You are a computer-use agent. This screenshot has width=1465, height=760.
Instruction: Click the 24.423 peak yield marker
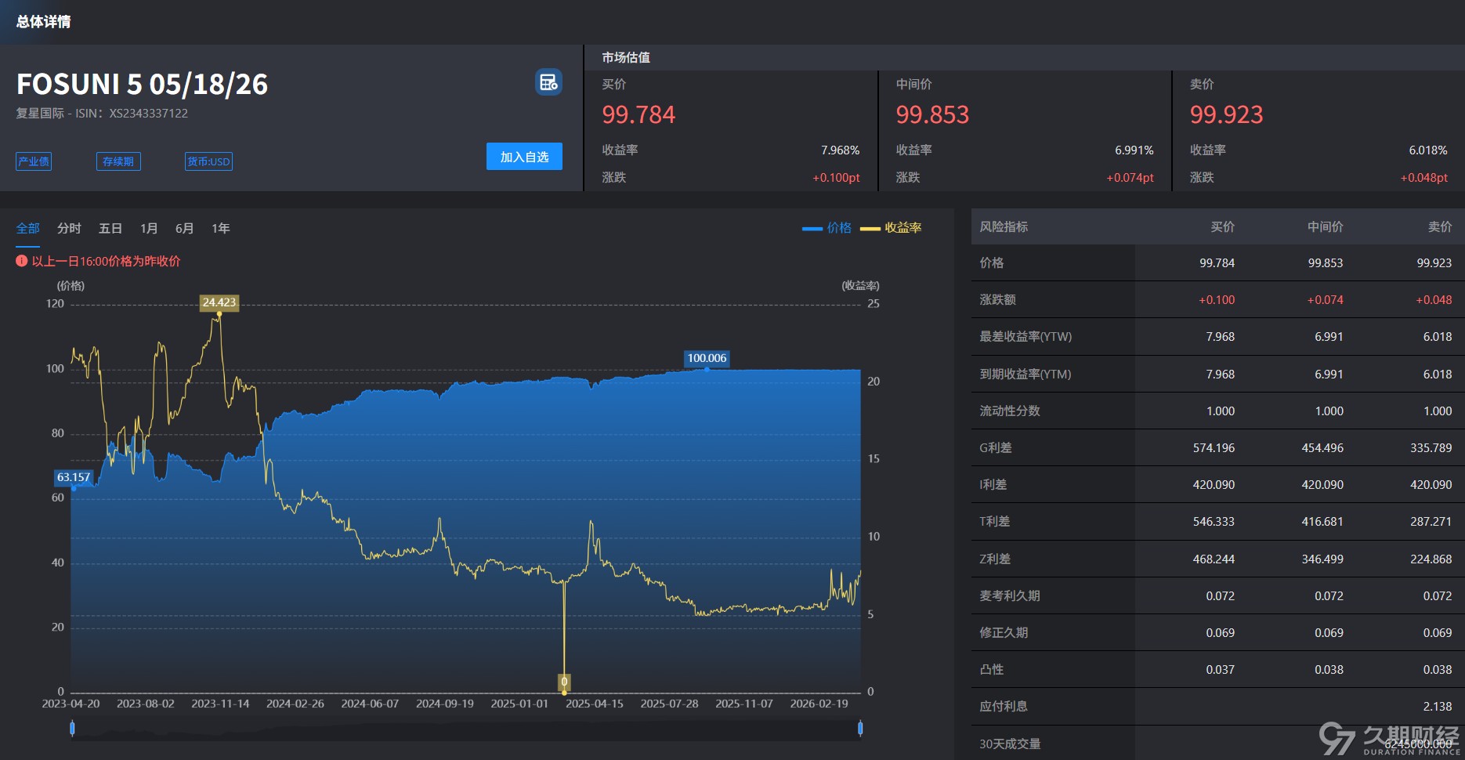coord(219,302)
